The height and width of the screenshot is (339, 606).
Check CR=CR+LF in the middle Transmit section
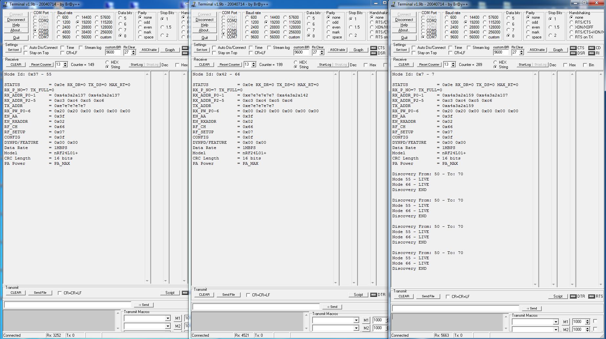click(x=249, y=295)
